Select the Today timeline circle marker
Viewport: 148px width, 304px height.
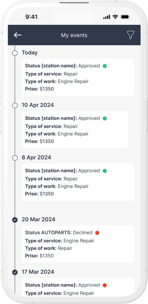(15, 53)
